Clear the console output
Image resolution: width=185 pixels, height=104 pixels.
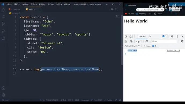tap(131, 41)
